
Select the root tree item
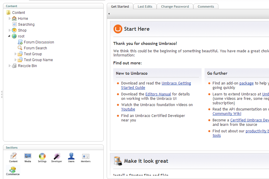(21, 36)
